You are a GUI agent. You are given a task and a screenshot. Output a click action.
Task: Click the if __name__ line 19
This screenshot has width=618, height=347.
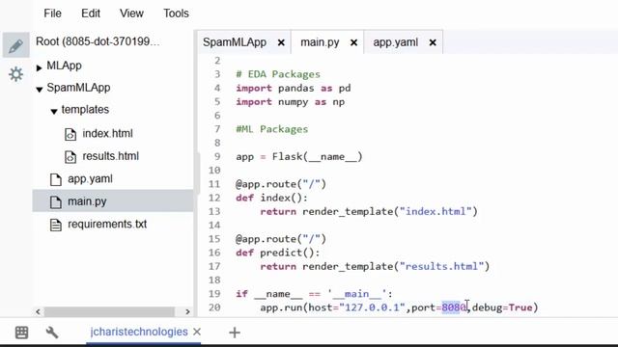point(314,294)
